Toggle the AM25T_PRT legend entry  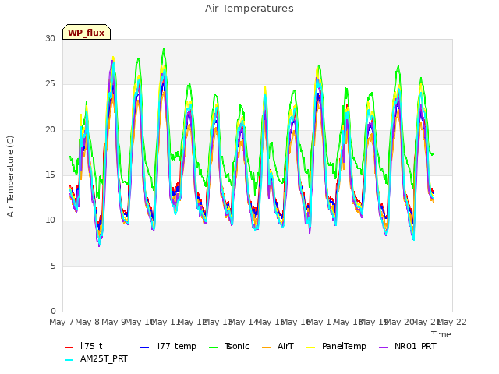tap(96, 359)
